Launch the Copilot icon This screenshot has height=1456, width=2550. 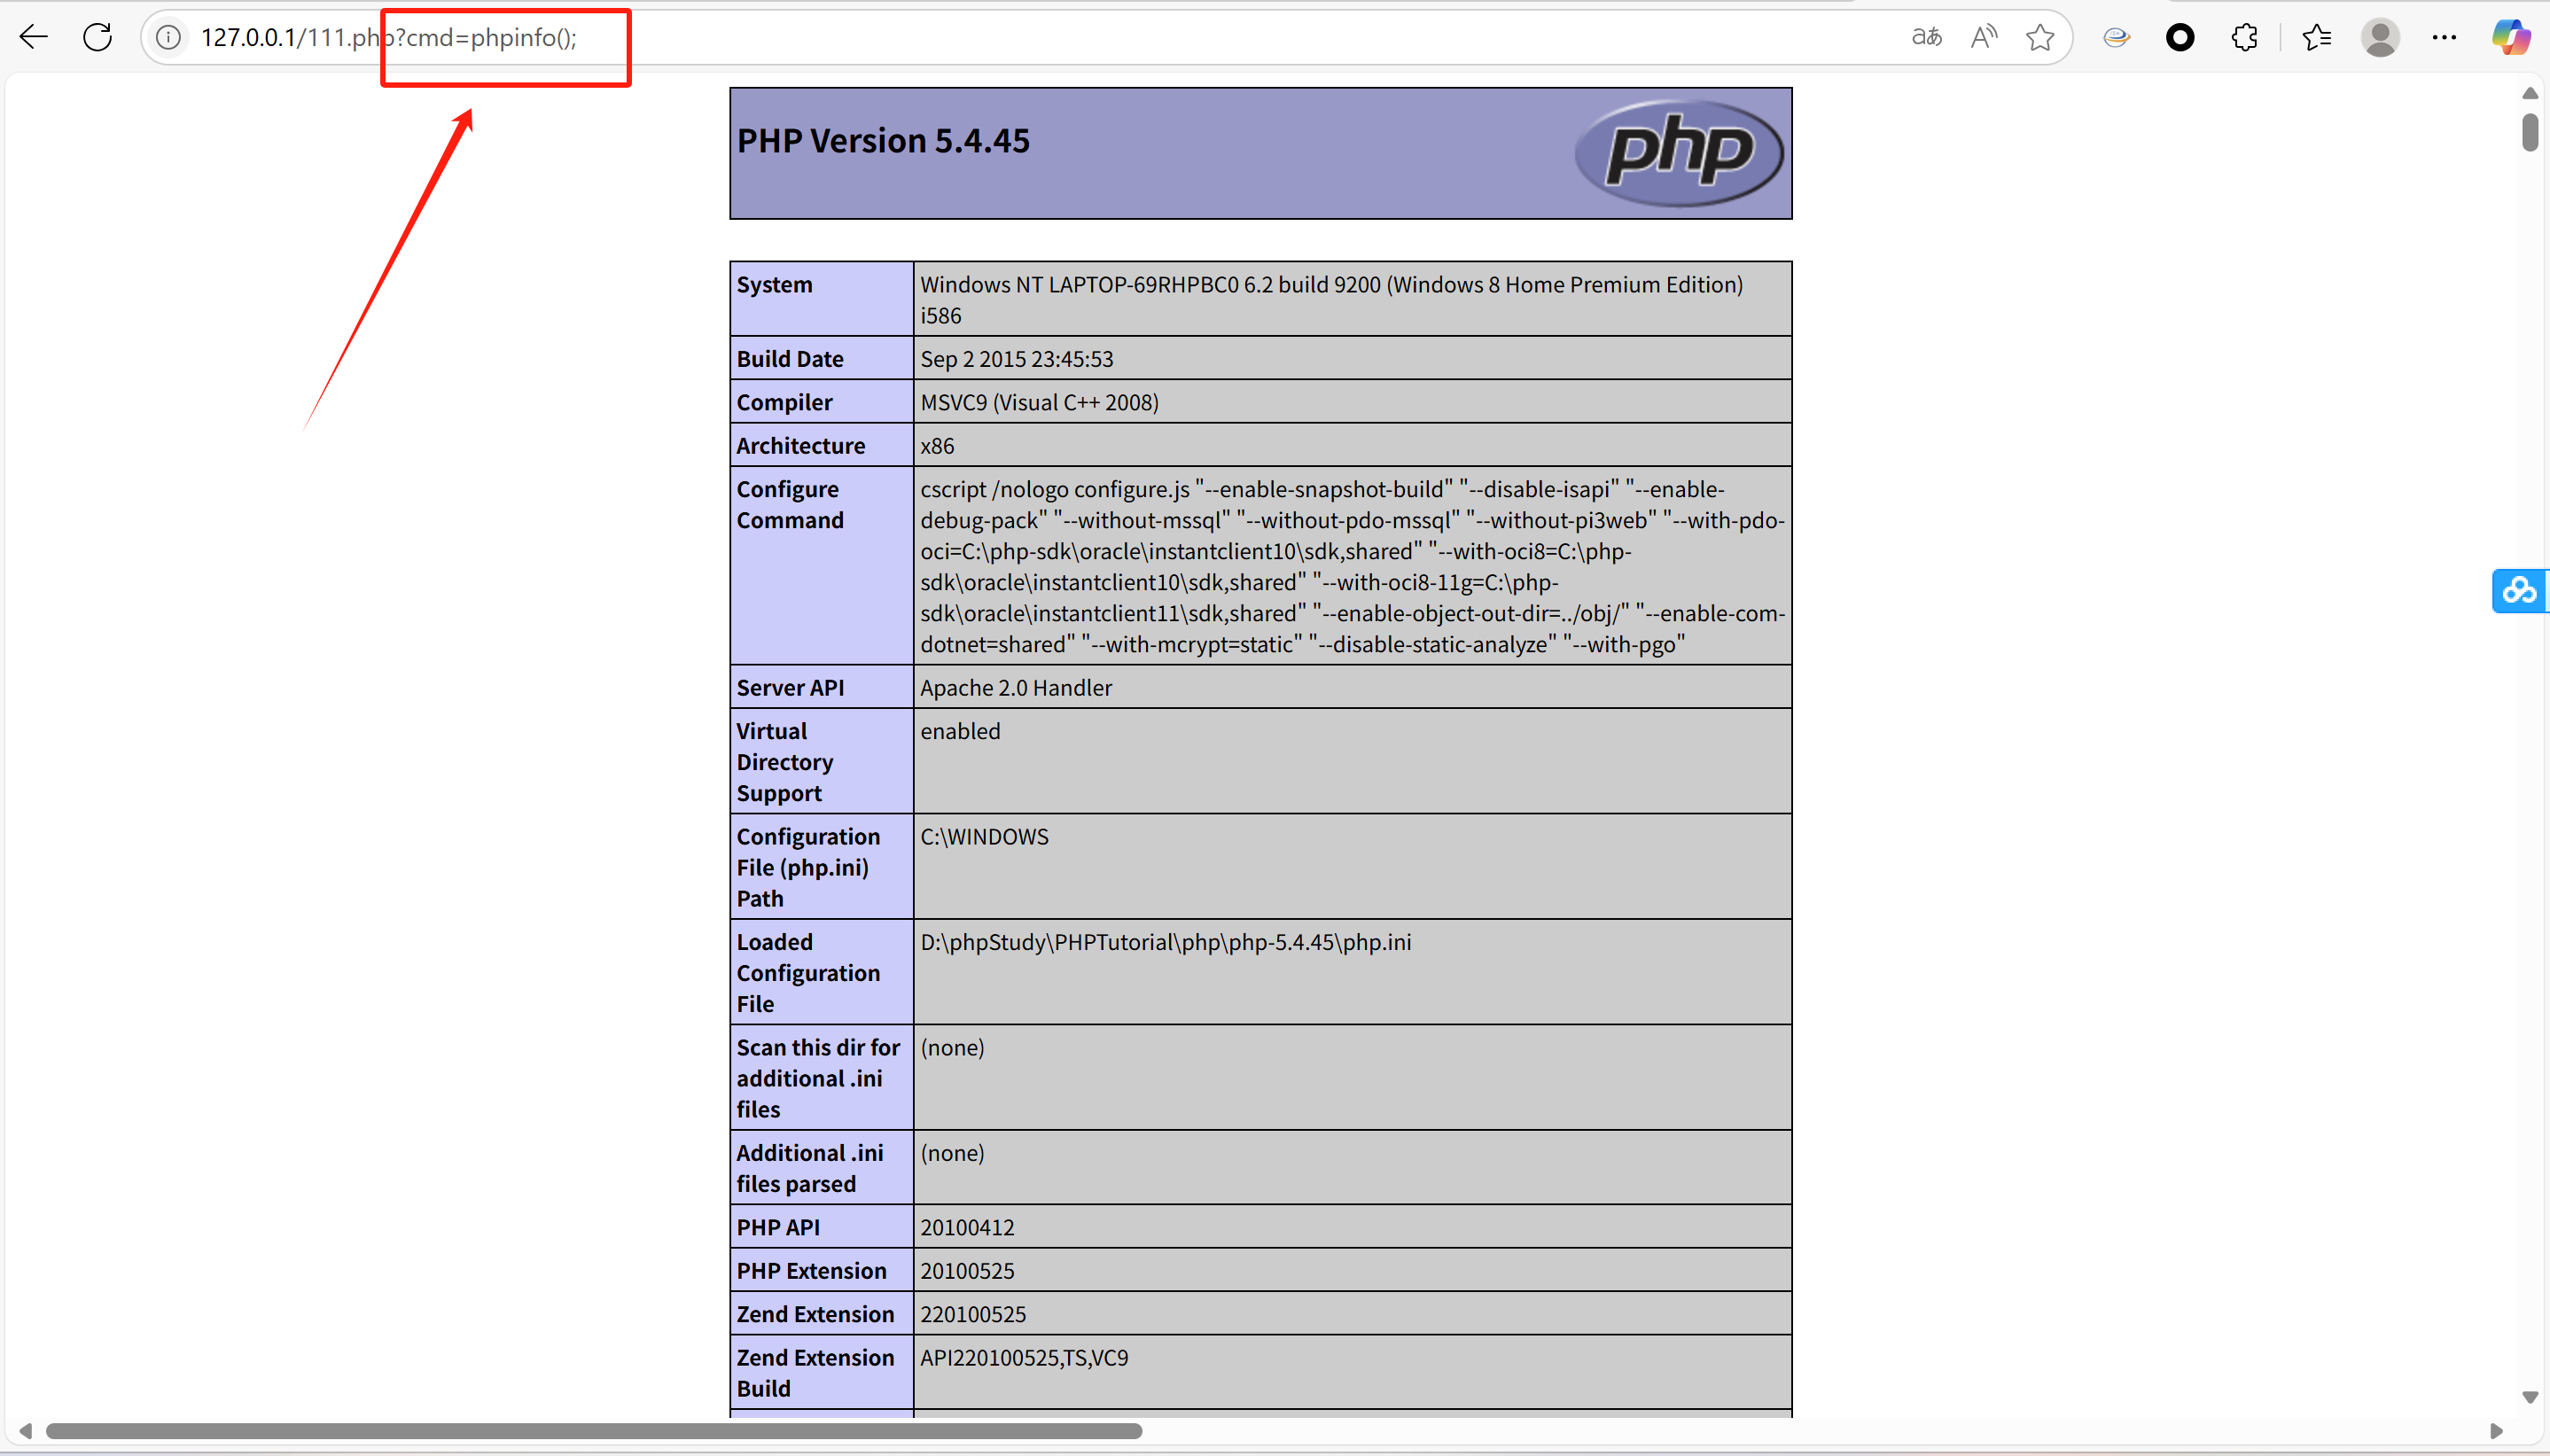[x=2511, y=38]
